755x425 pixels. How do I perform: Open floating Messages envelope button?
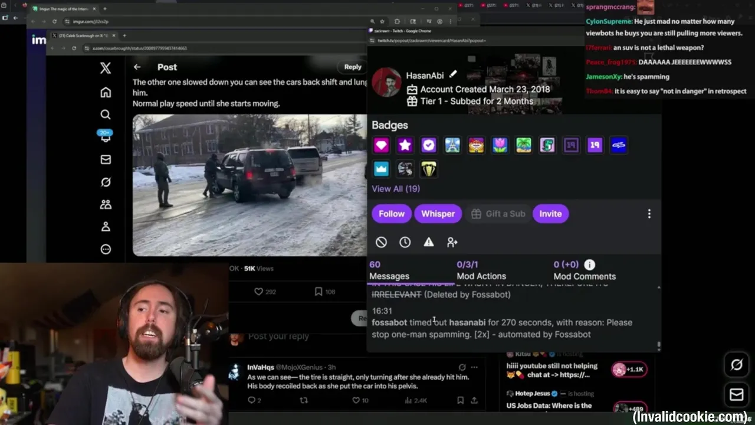point(737,394)
